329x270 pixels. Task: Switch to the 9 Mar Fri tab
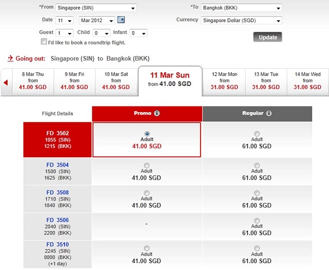(x=74, y=81)
